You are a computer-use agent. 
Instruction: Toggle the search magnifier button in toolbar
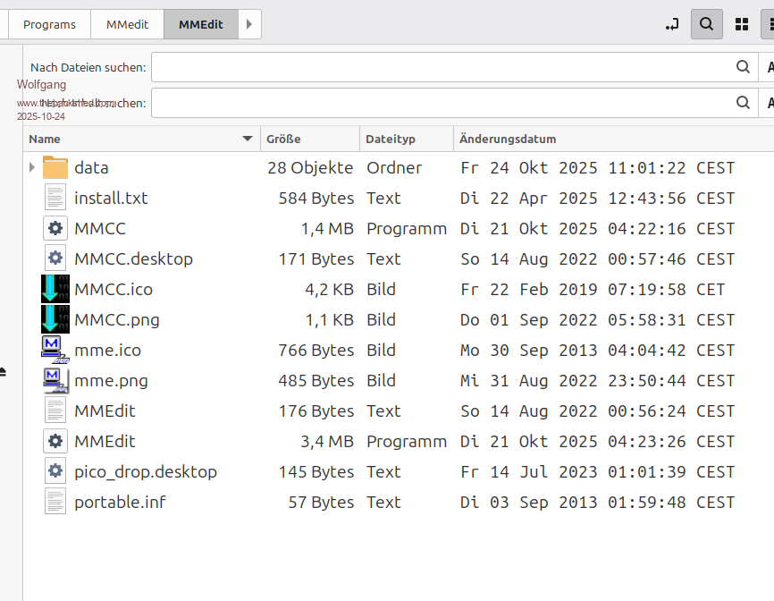(706, 24)
